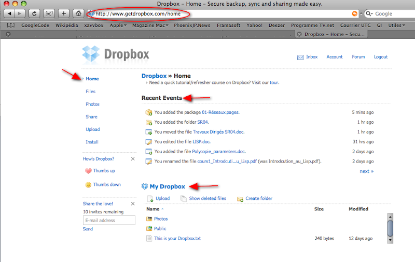Focus the Google search field
Image resolution: width=415 pixels, height=262 pixels.
pos(394,14)
